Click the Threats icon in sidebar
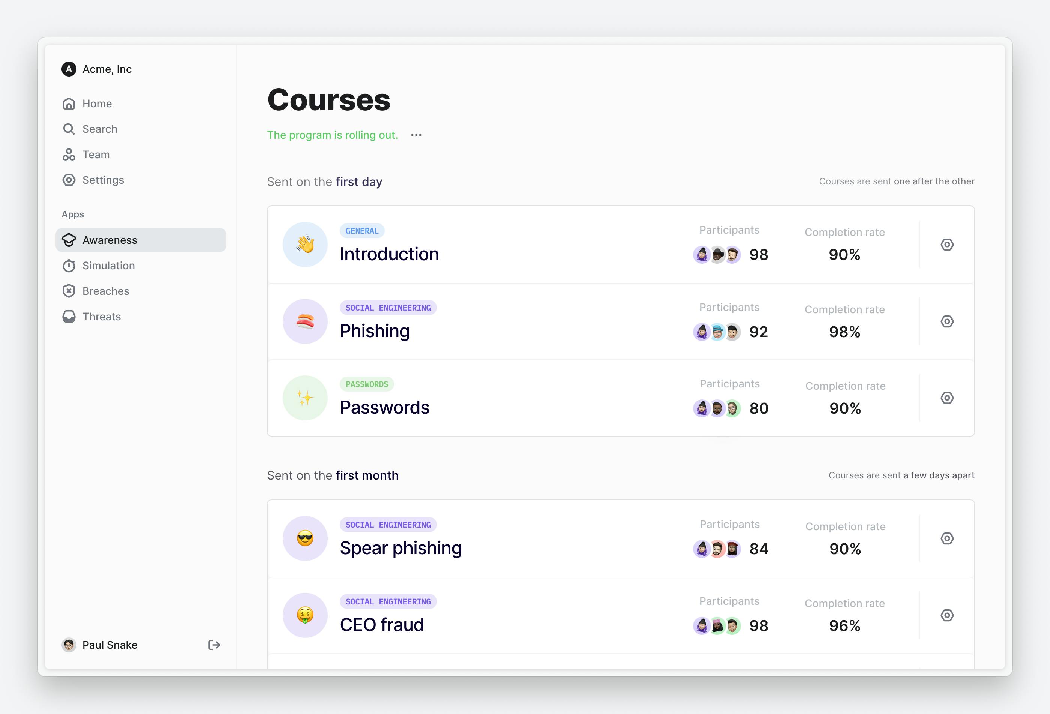1050x714 pixels. (69, 316)
